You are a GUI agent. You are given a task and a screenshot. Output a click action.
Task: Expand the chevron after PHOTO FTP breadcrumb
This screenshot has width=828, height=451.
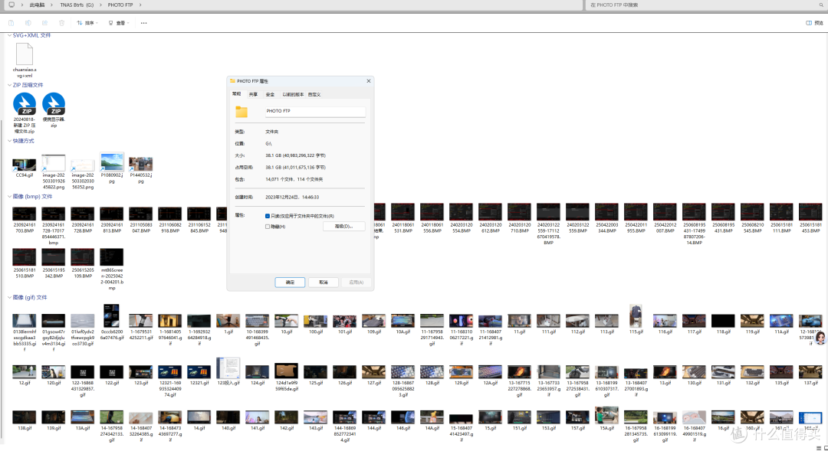[x=140, y=5]
